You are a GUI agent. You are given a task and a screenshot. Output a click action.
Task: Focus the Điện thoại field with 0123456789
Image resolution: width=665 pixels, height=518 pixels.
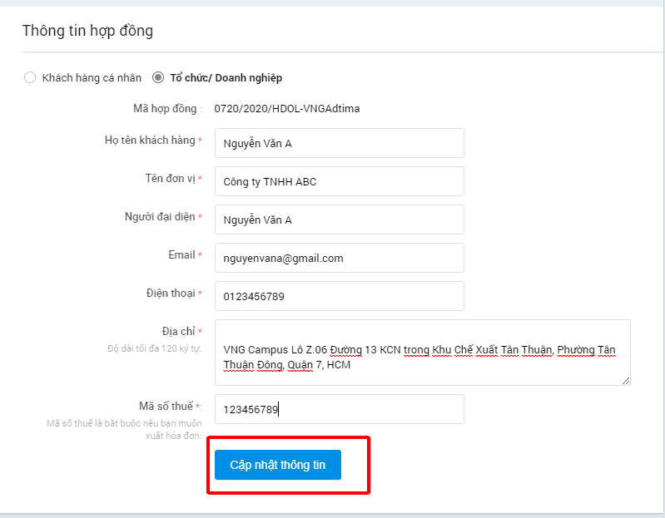(340, 296)
